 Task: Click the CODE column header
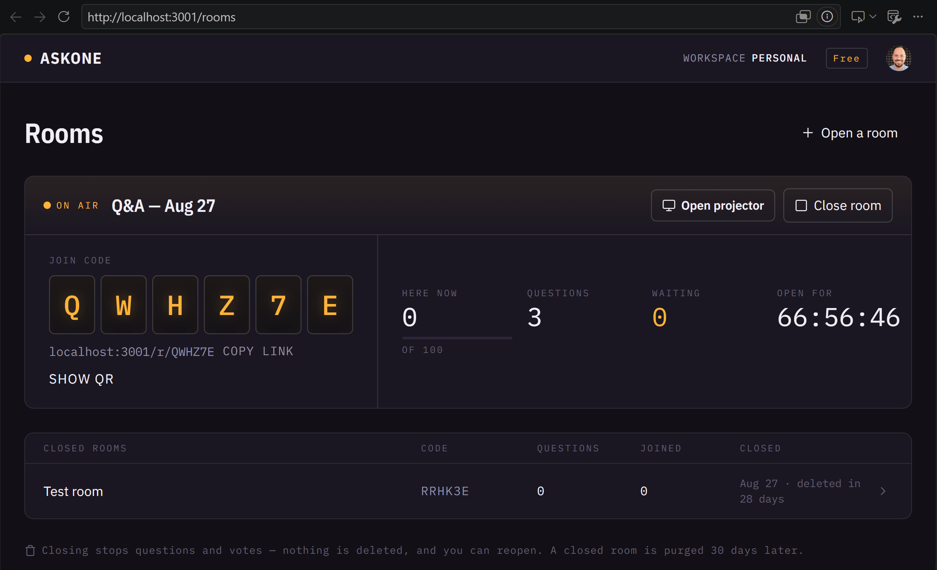(x=434, y=448)
